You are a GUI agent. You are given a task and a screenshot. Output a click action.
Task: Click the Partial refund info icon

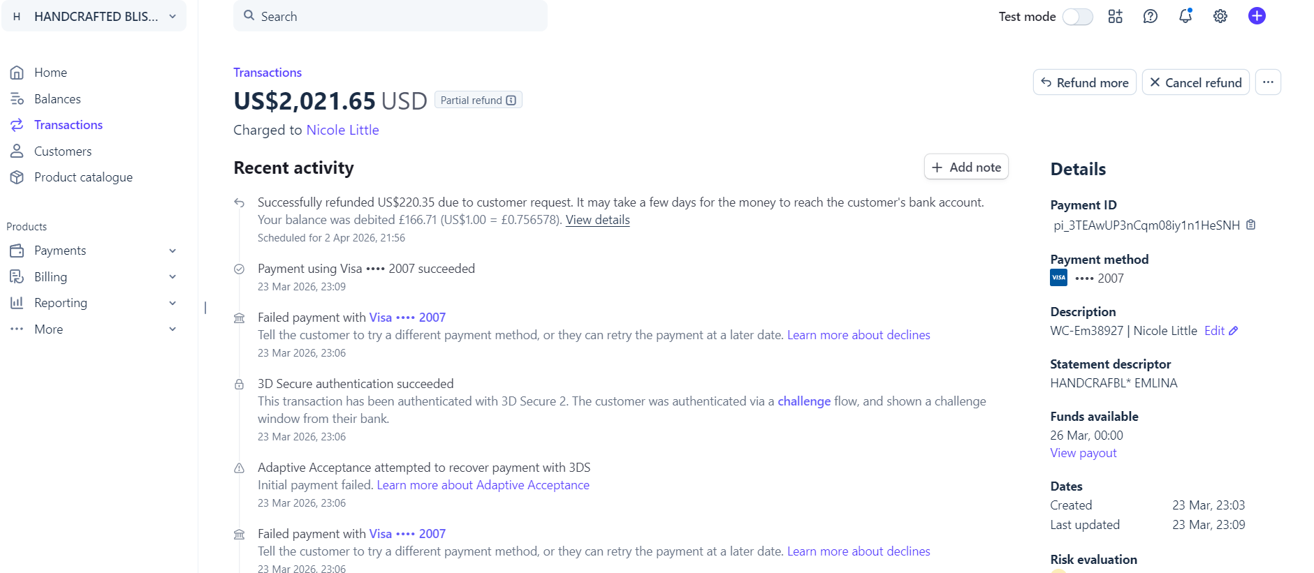[x=511, y=101]
